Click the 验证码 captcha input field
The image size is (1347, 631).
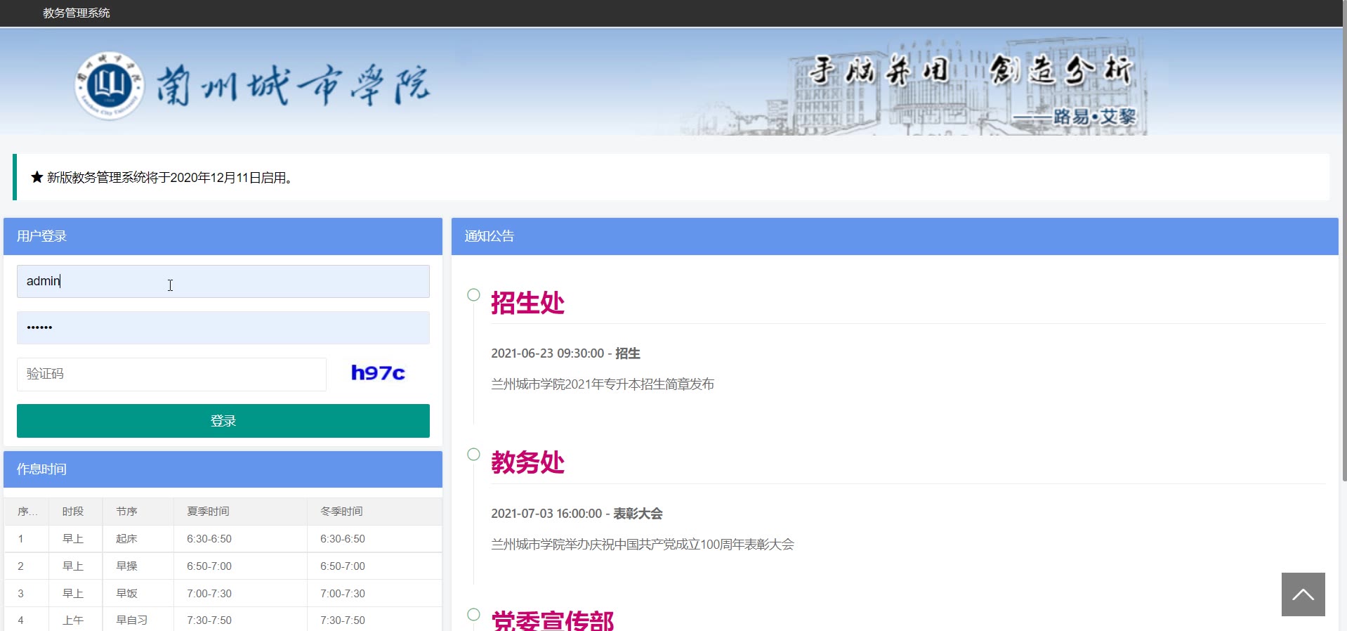click(x=171, y=374)
